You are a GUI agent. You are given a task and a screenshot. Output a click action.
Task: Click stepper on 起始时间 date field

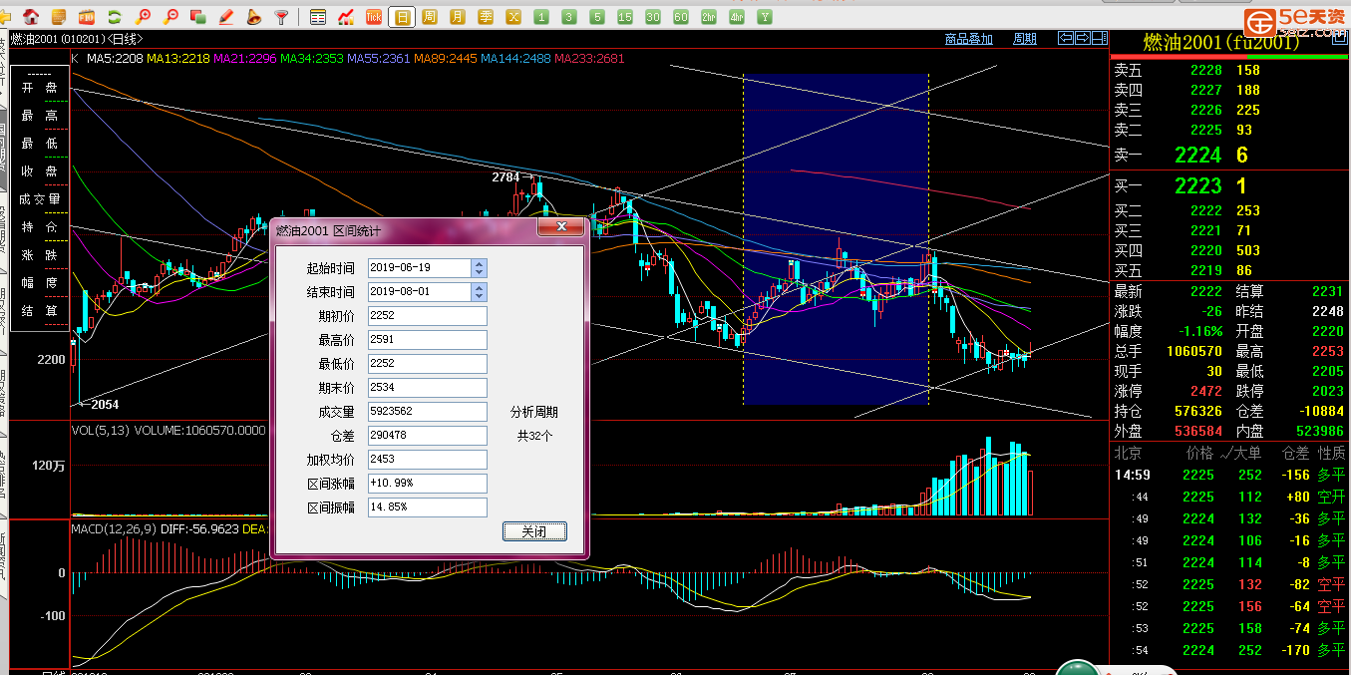click(x=479, y=268)
